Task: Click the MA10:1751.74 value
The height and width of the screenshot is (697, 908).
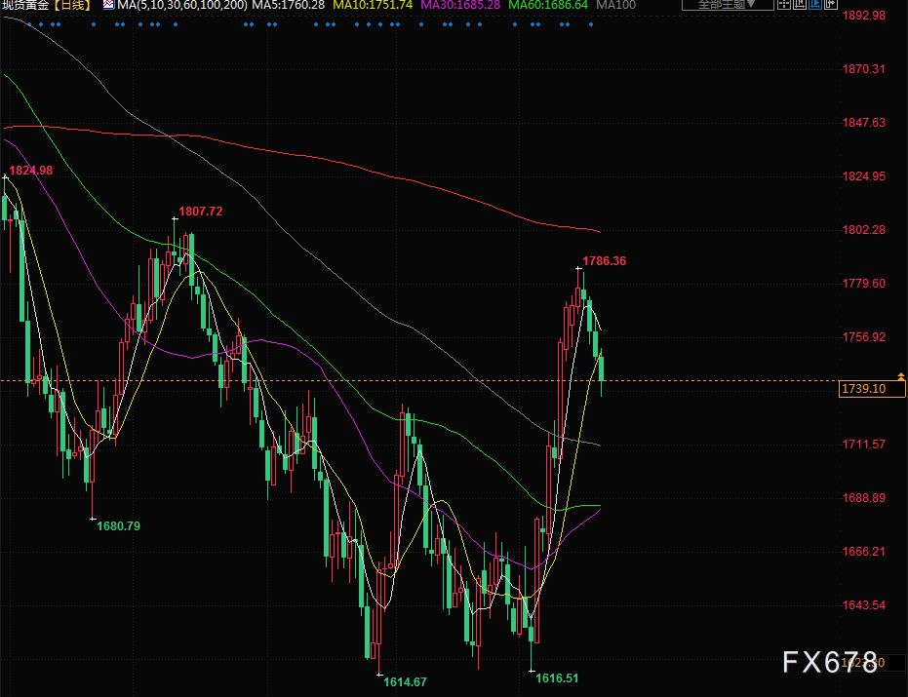Action: [x=373, y=5]
